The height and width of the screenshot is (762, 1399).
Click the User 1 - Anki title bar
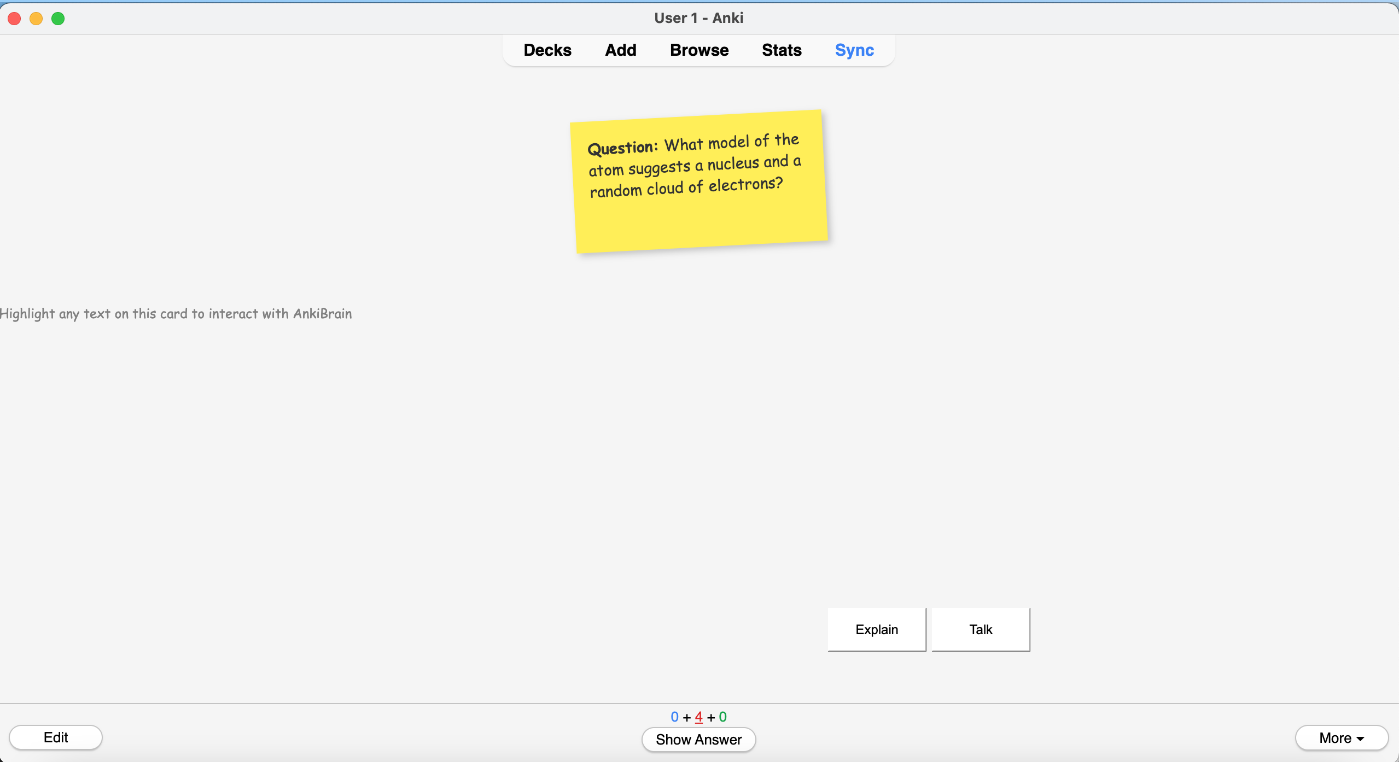tap(698, 18)
